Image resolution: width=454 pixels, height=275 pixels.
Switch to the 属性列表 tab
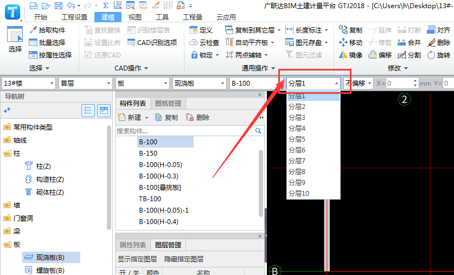[x=133, y=245]
